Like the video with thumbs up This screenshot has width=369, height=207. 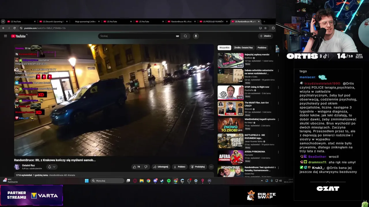pos(136,167)
